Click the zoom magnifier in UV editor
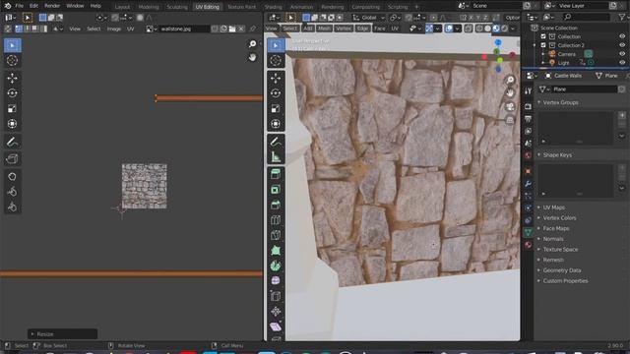Screen dimensions: 630x354 (252, 43)
